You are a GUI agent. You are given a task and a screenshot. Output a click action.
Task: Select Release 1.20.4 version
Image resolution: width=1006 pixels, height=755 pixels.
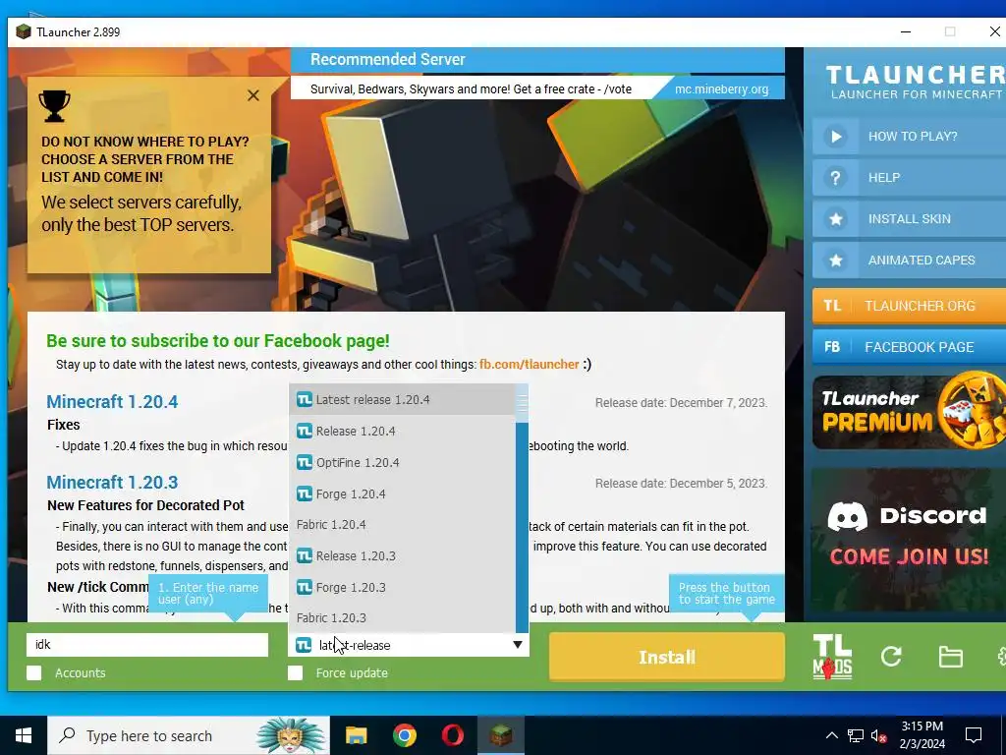pos(402,431)
